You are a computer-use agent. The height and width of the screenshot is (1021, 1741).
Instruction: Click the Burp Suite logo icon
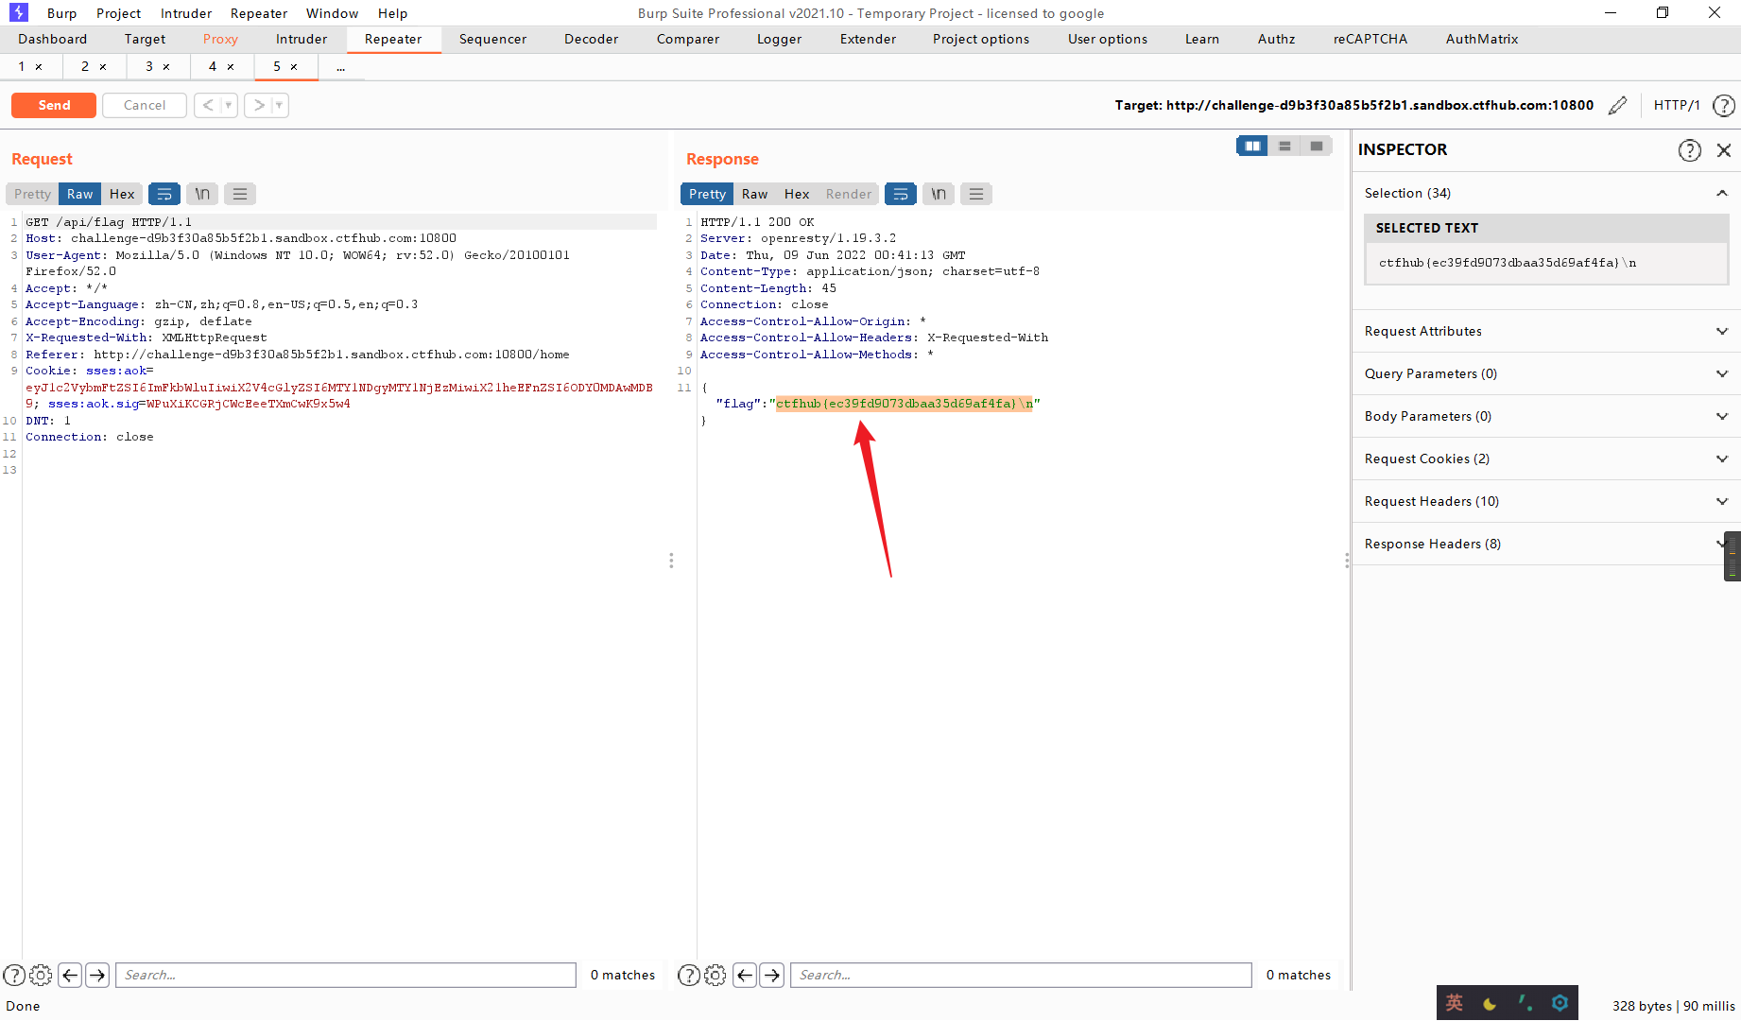[18, 12]
